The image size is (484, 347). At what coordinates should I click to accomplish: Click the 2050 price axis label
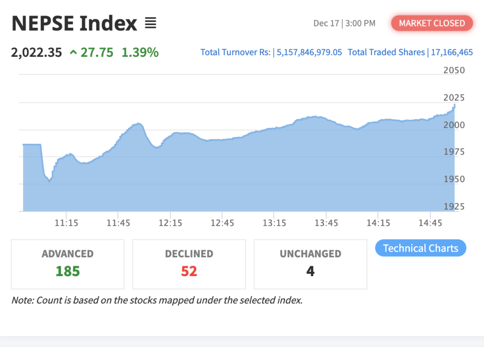coord(454,70)
